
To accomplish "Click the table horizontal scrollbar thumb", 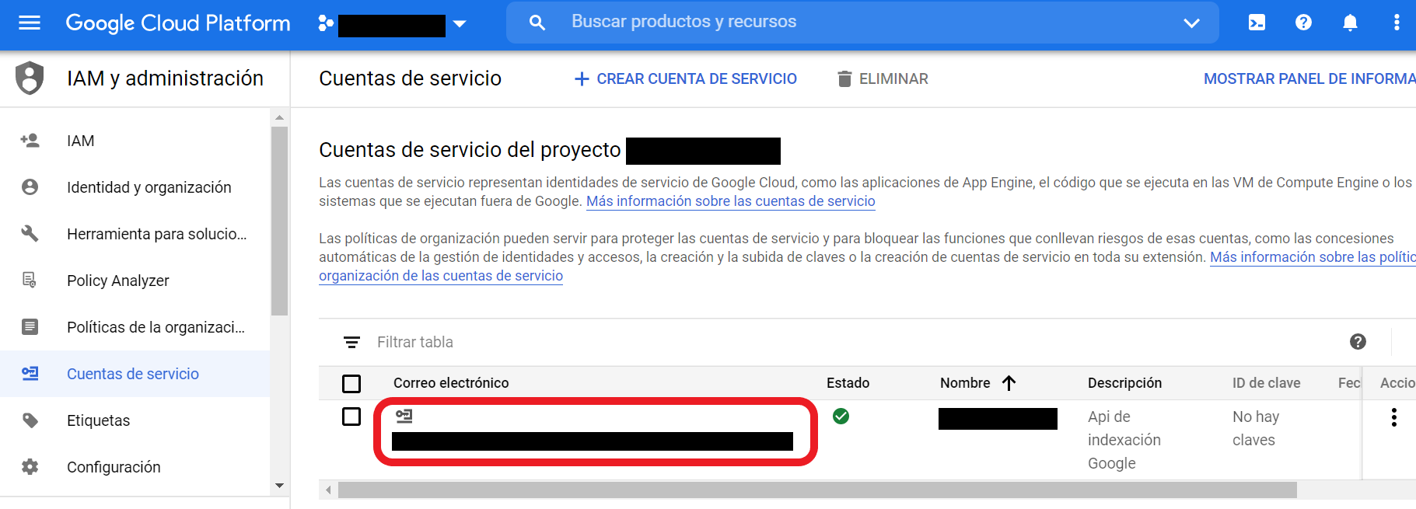I will coord(817,490).
